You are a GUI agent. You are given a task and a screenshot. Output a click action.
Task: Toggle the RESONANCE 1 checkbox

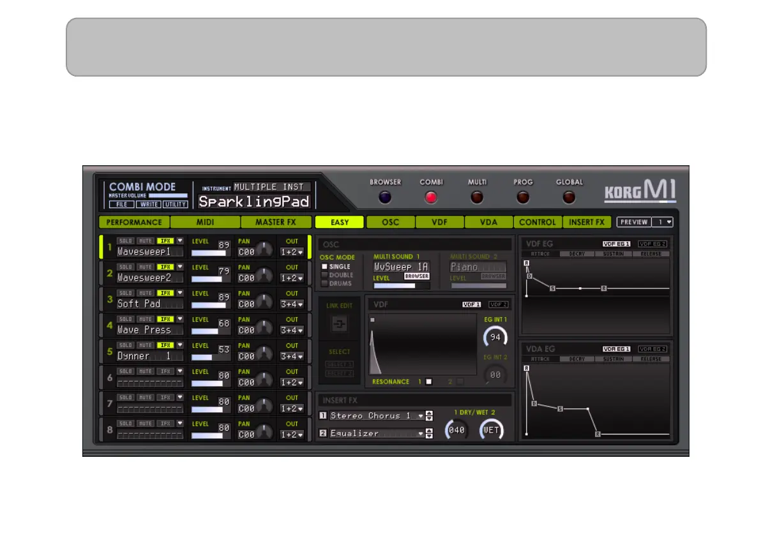click(x=428, y=382)
